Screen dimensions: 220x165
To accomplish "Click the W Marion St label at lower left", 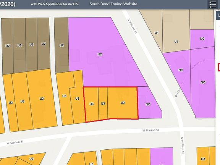I will [x=15, y=142].
